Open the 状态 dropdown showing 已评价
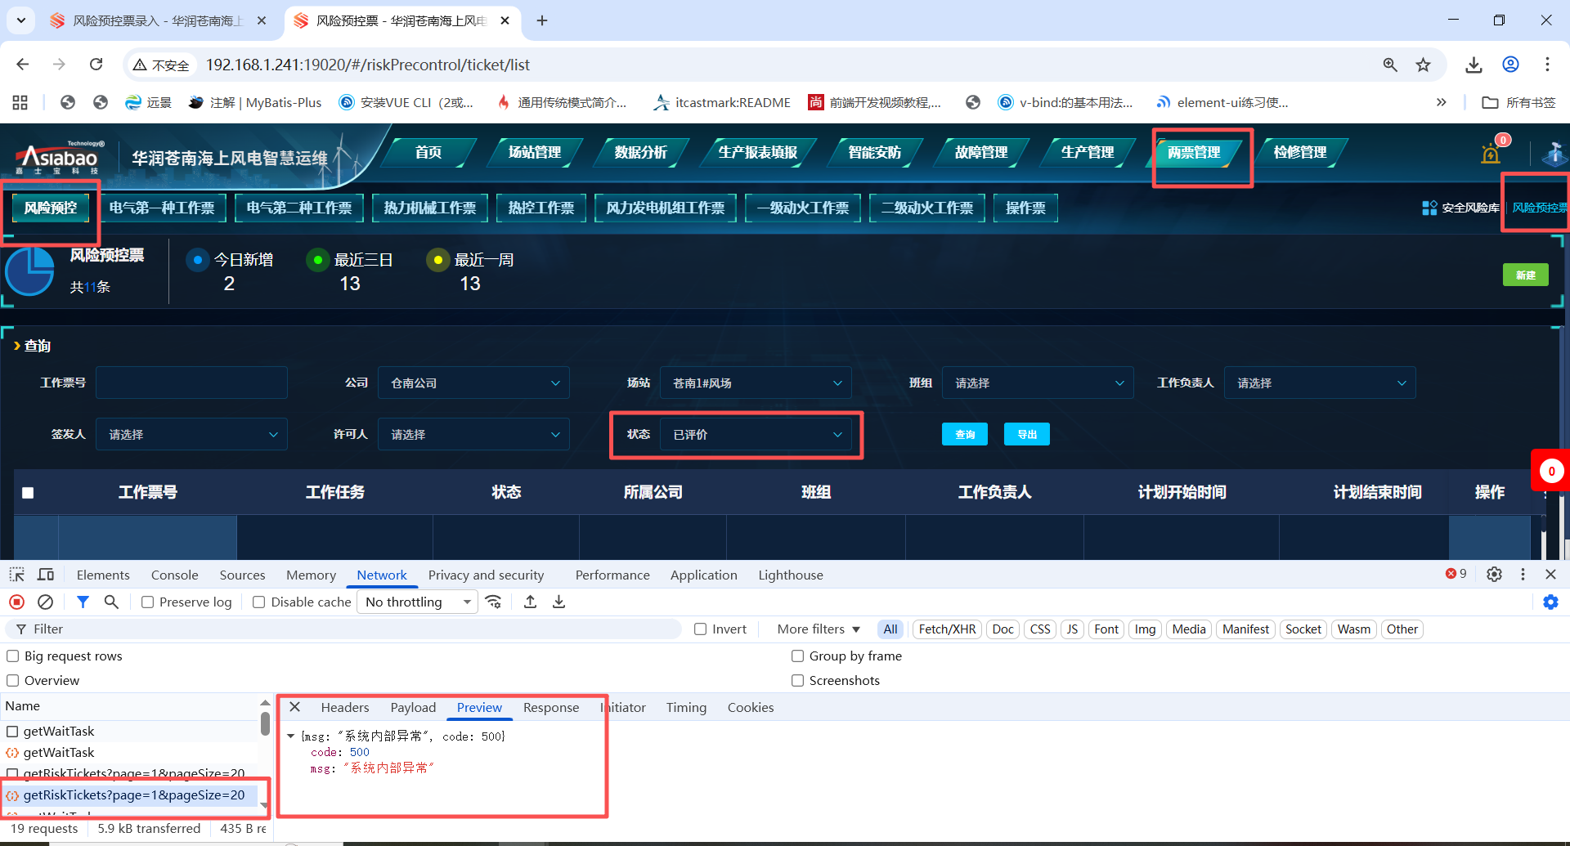Viewport: 1570px width, 846px height. (x=756, y=435)
